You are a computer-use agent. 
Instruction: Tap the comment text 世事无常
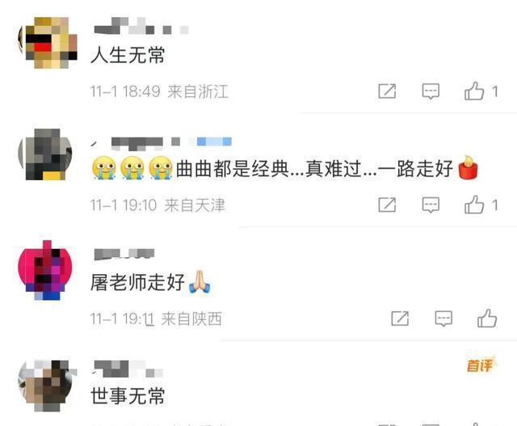(128, 395)
